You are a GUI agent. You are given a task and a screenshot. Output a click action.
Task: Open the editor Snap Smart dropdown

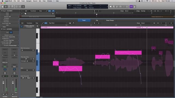pos(146,23)
